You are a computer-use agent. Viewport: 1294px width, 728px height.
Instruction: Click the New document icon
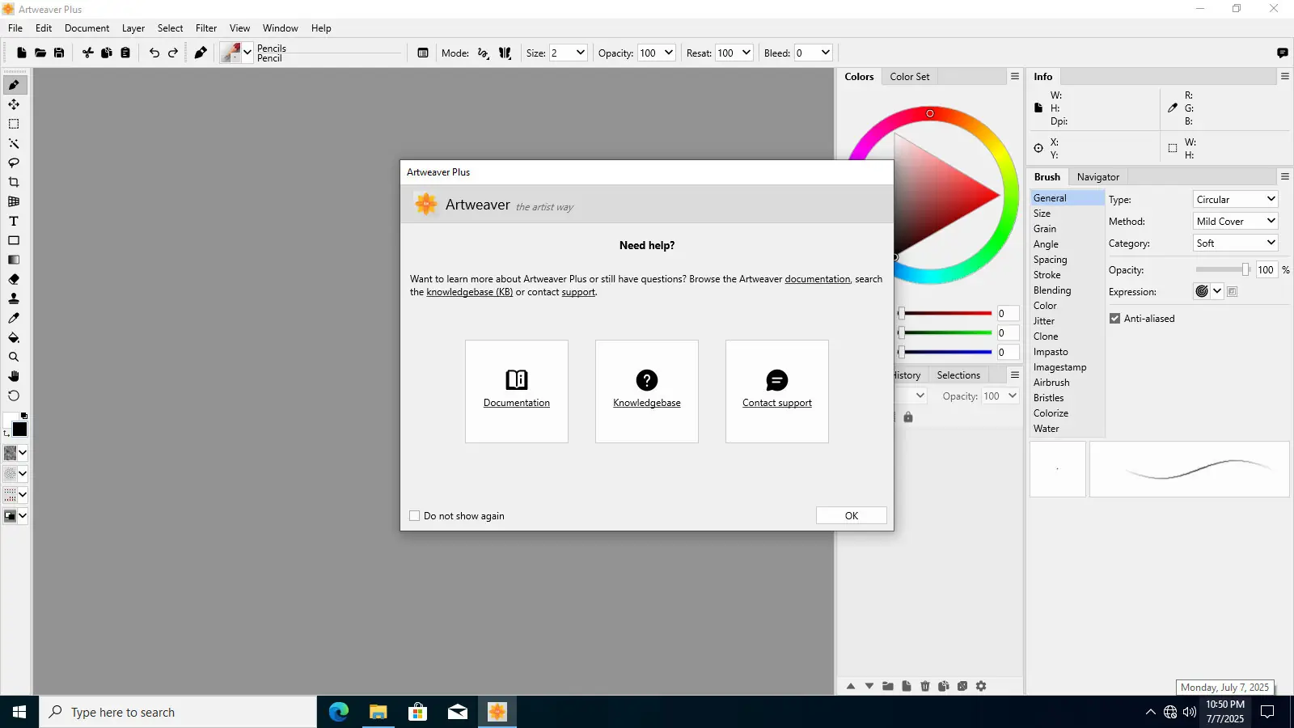(22, 53)
